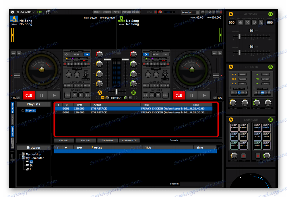Image resolution: width=287 pixels, height=197 pixels.
Task: Click deck B key lock note icon
Action: [215, 98]
